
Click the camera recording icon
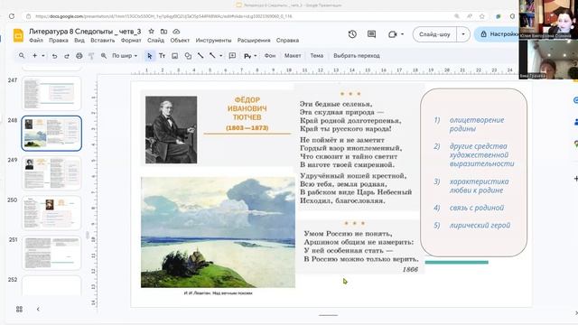pos(393,34)
